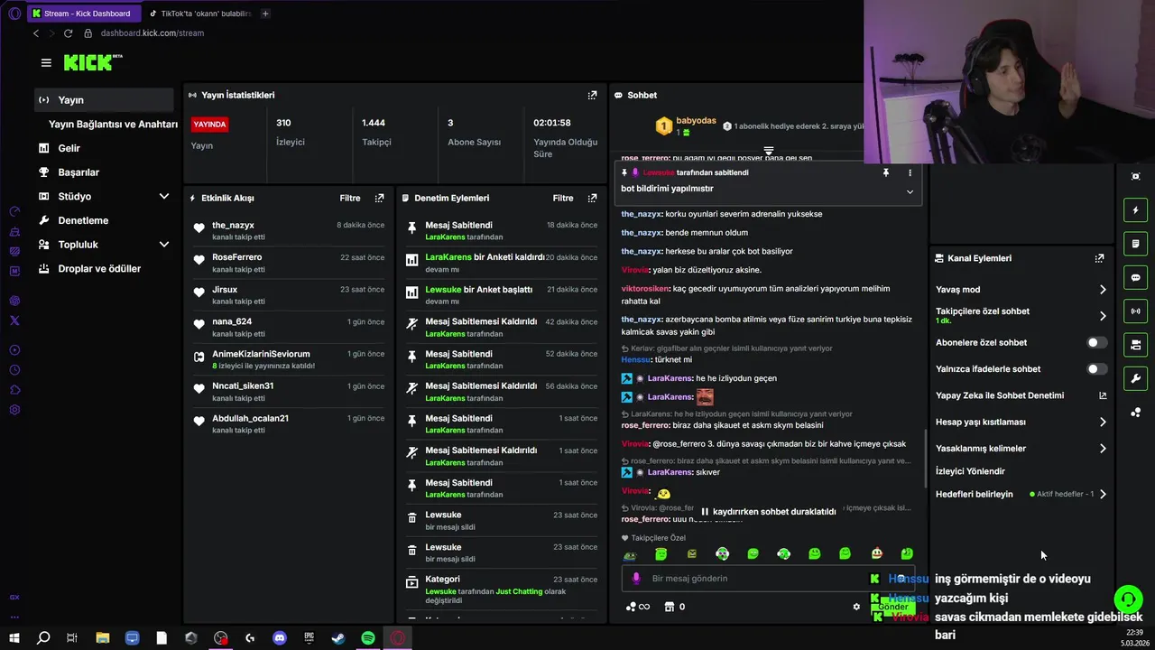Open the hamburger menu beside Kick logo
The image size is (1155, 650).
(46, 62)
